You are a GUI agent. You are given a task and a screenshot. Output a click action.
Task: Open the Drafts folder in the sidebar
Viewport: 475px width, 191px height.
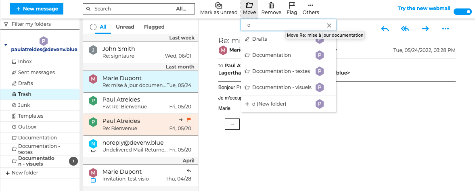tap(40, 83)
